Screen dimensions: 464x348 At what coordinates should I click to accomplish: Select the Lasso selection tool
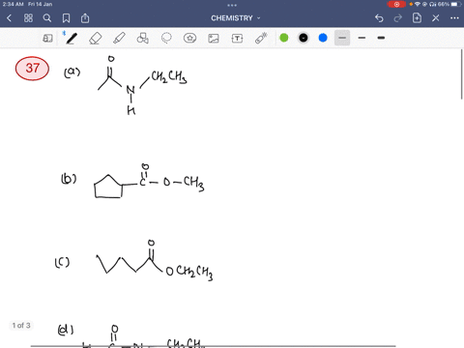pos(166,38)
